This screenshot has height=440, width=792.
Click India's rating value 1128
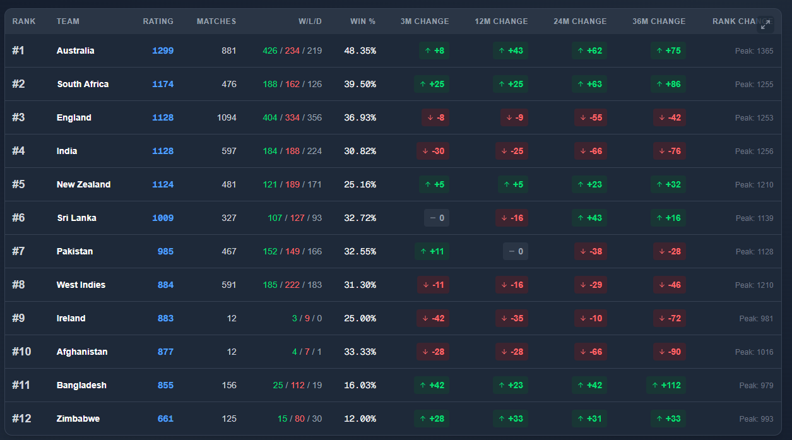click(162, 151)
